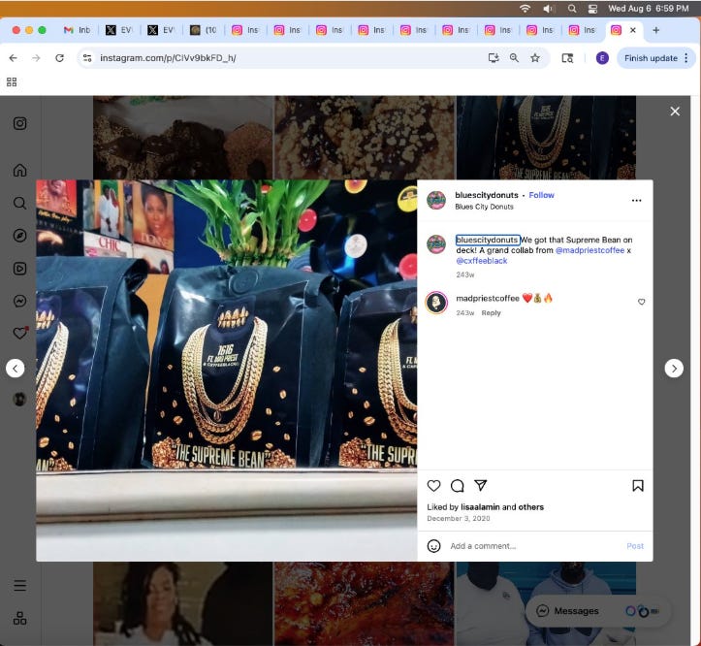Image resolution: width=701 pixels, height=646 pixels.
Task: Open madpriestcoffee commenter username
Action: click(x=488, y=299)
